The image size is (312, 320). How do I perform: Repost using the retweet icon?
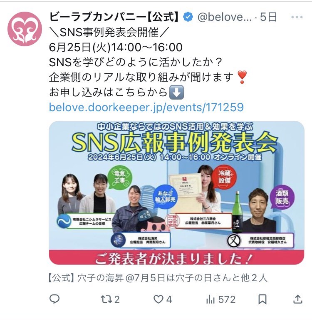point(106,300)
